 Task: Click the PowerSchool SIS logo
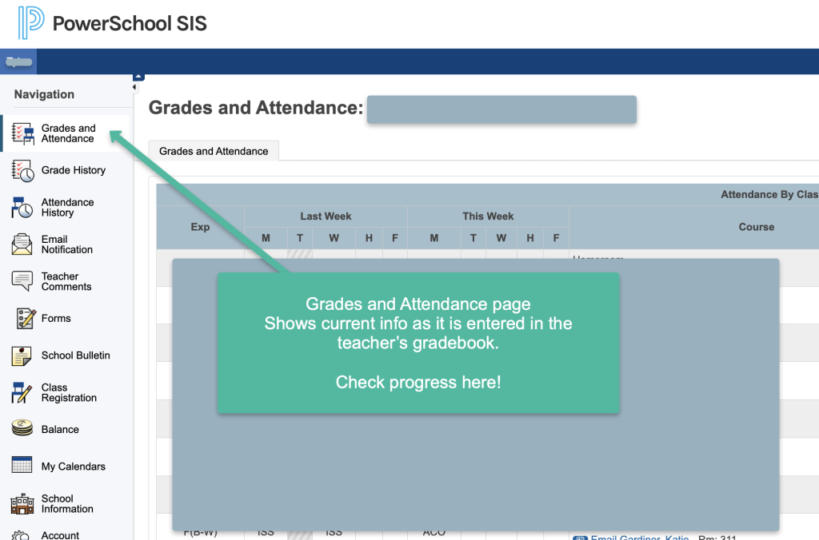pyautogui.click(x=112, y=23)
